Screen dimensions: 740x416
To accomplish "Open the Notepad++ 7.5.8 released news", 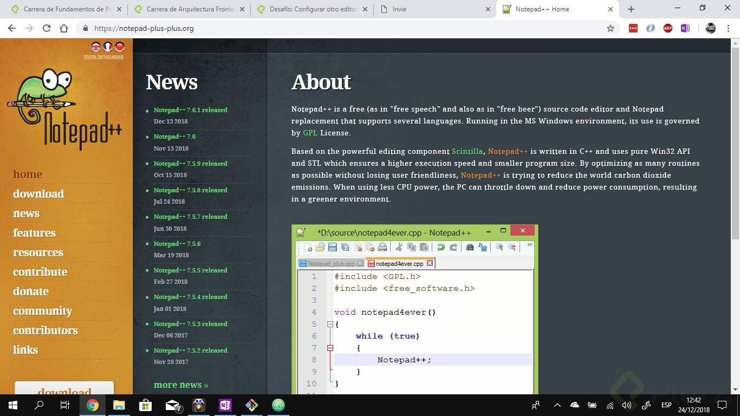I will pos(191,190).
